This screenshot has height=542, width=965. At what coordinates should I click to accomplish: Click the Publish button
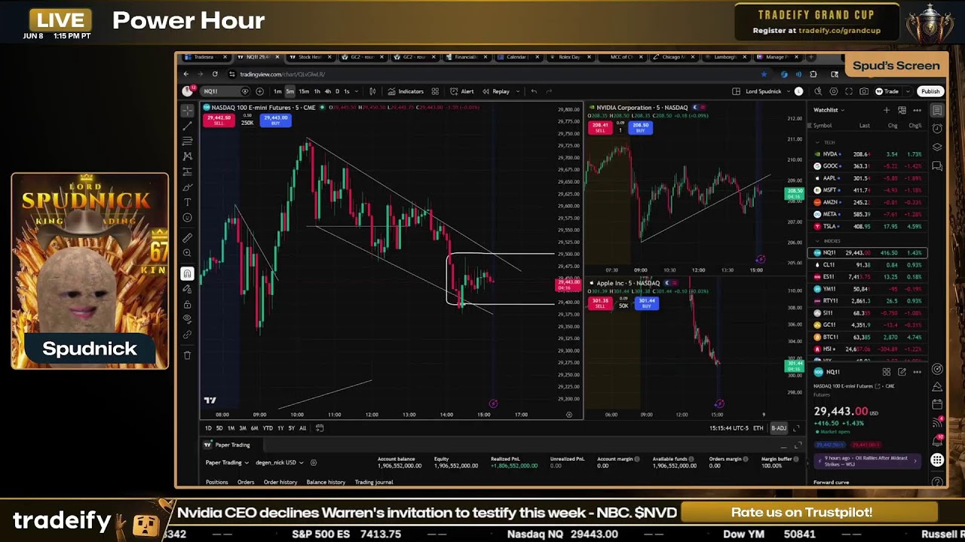[930, 91]
